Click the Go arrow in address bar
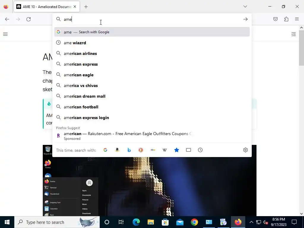 246,19
